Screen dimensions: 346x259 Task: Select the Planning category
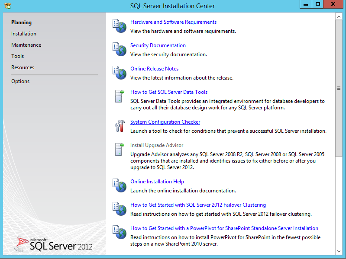[21, 22]
